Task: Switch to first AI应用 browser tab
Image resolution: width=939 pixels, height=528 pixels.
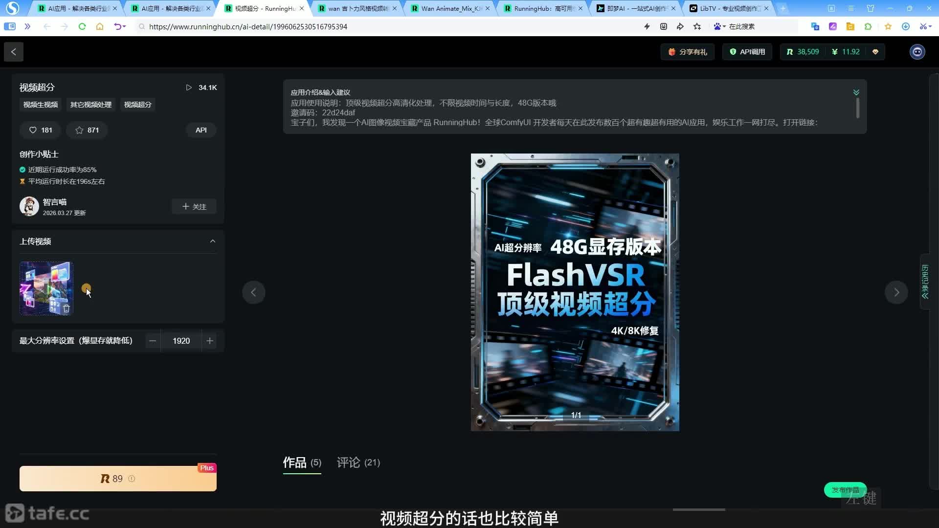Action: click(78, 8)
